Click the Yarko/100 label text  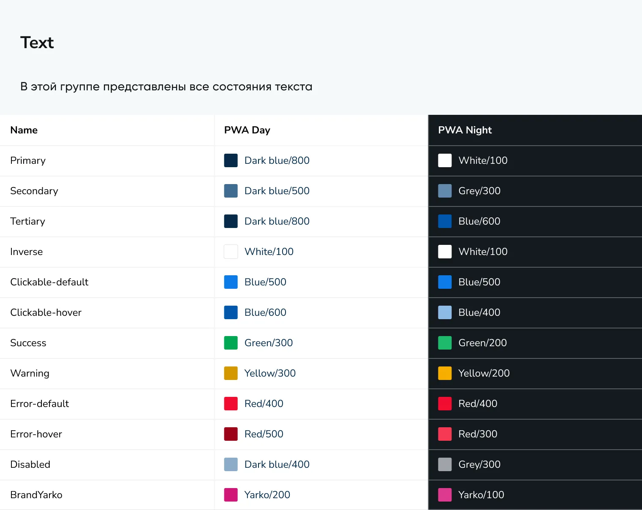481,495
